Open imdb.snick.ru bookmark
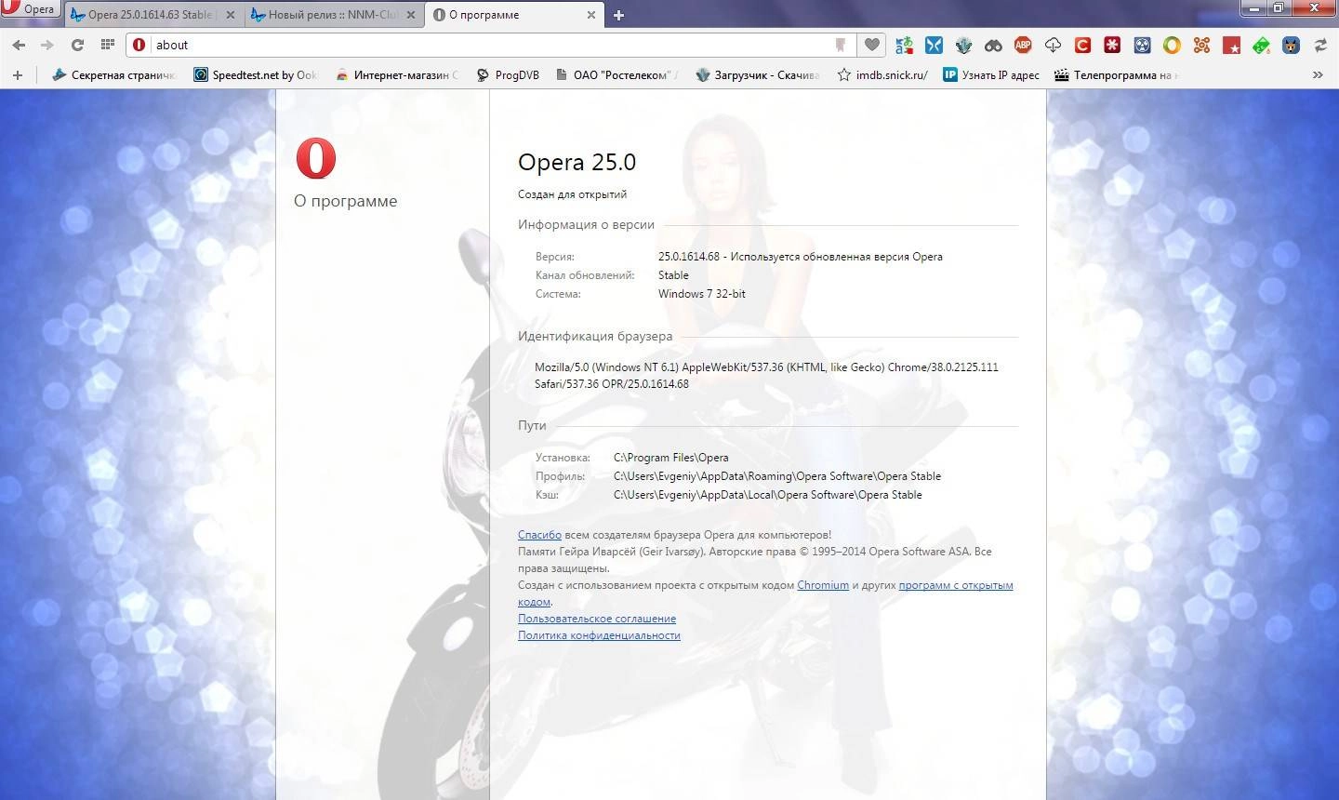The height and width of the screenshot is (800, 1339). (882, 74)
